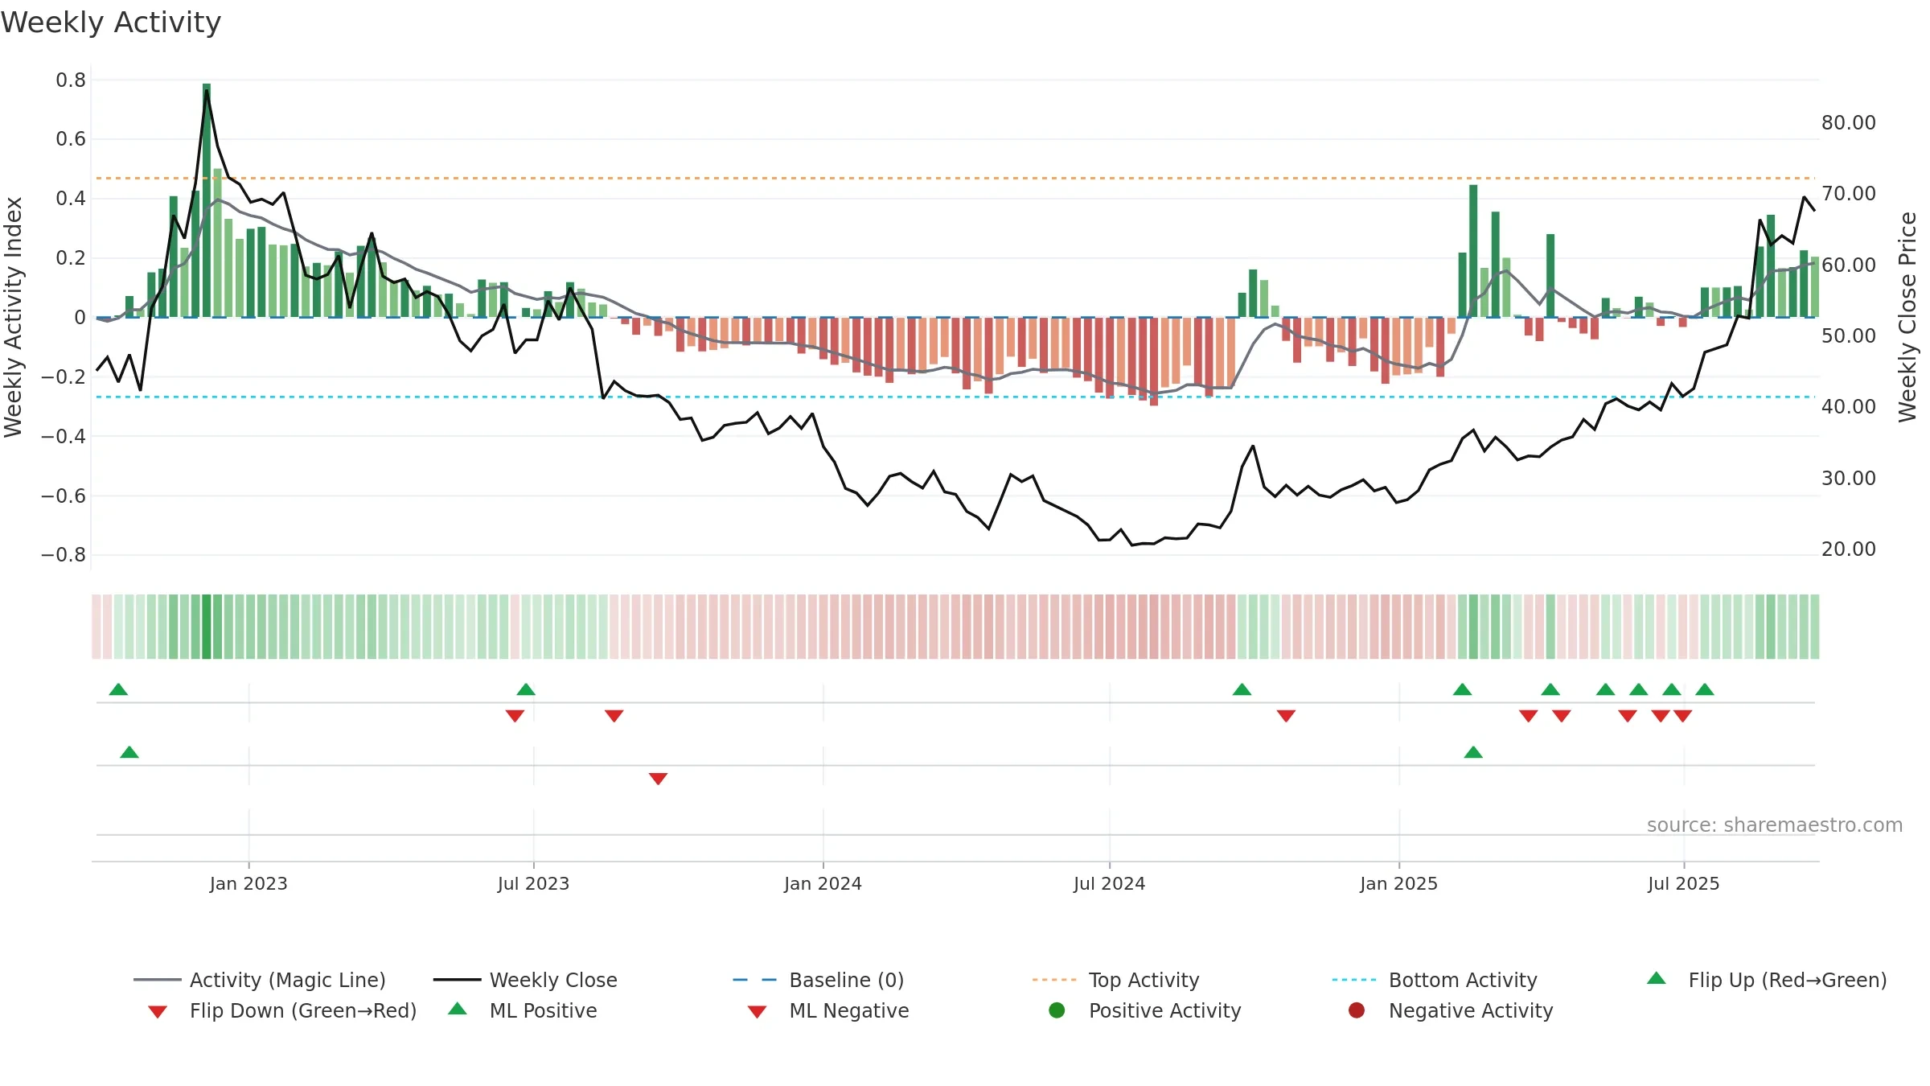
Task: Click the Jan 2023 x-axis label
Action: point(248,883)
